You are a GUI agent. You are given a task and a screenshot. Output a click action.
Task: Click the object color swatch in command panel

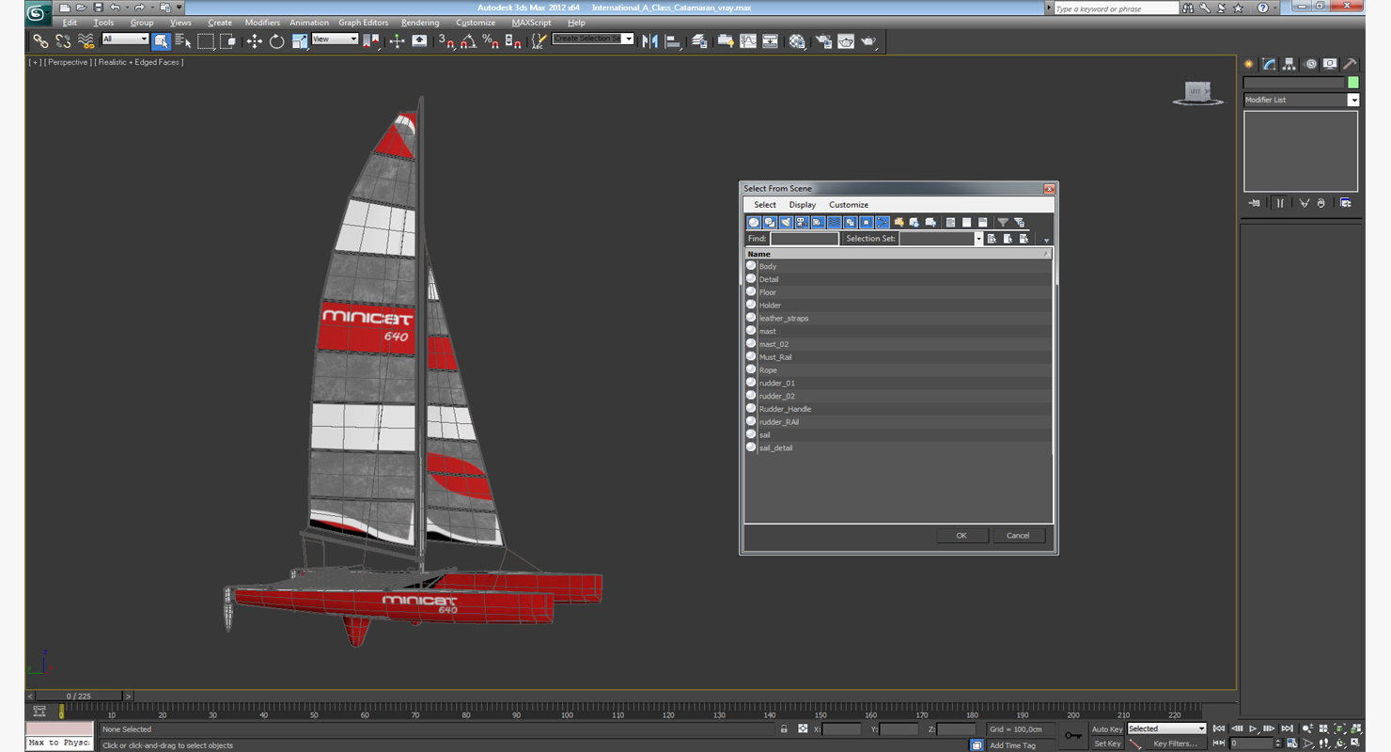point(1353,83)
